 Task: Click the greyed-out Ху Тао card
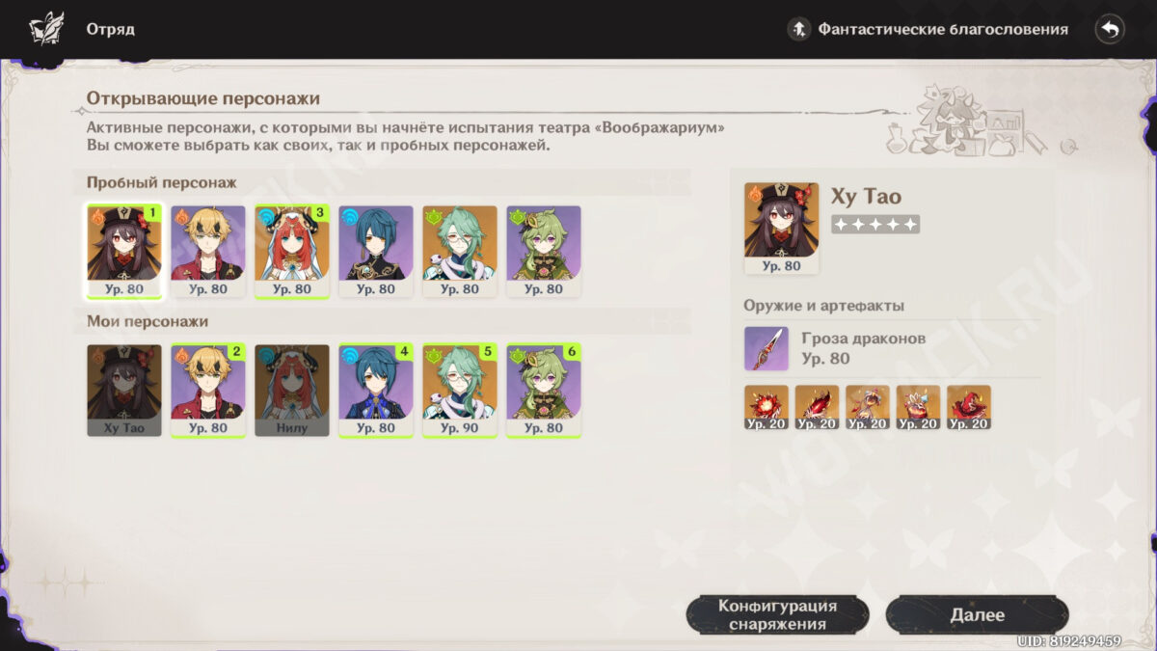tap(124, 390)
